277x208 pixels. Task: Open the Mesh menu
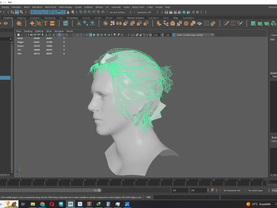27,7
